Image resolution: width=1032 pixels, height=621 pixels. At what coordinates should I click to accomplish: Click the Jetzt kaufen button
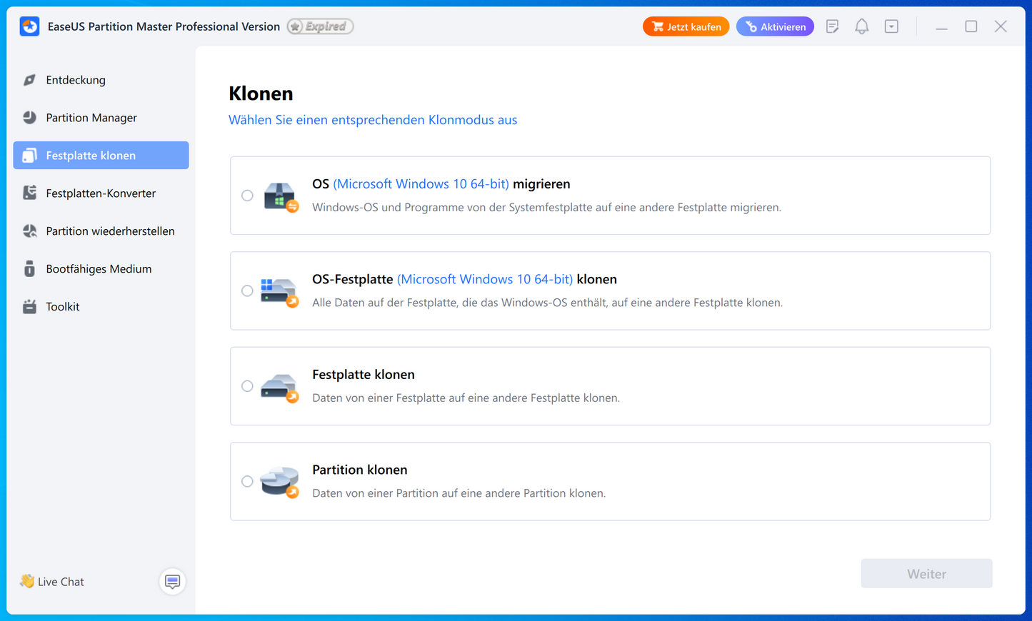pyautogui.click(x=686, y=26)
